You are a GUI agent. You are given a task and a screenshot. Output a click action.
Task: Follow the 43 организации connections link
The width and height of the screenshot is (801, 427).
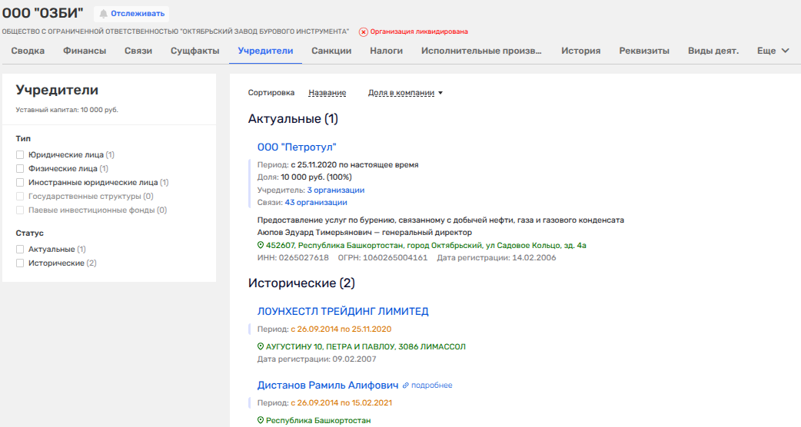315,203
